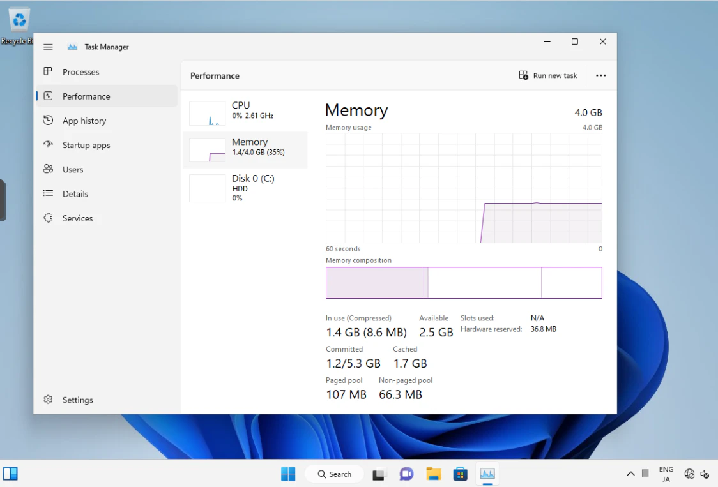Close the Task Manager window
Image resolution: width=718 pixels, height=487 pixels.
(602, 41)
